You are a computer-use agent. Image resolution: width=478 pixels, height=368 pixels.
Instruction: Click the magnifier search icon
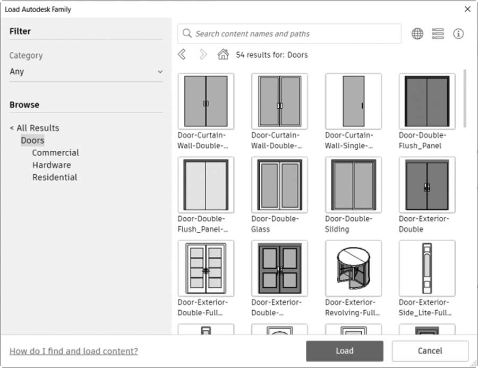tap(187, 33)
